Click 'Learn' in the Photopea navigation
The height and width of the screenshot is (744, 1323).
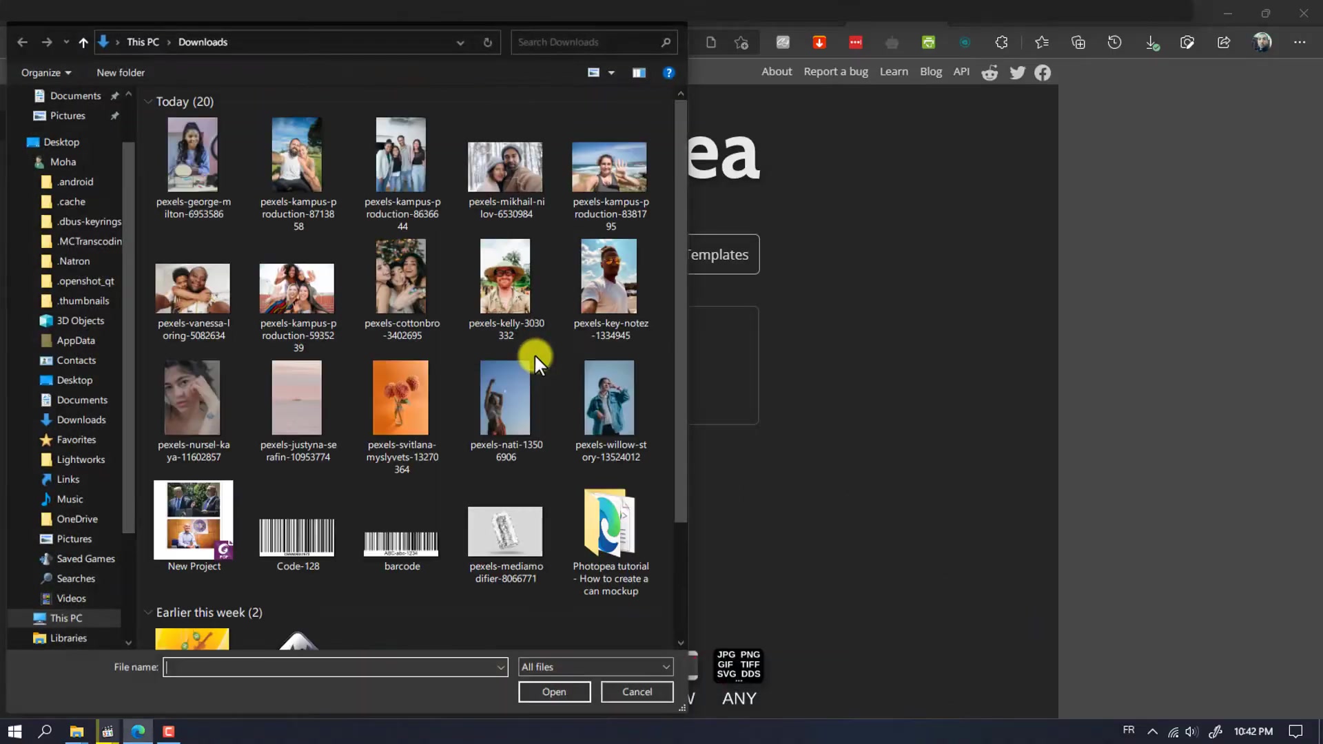[894, 71]
